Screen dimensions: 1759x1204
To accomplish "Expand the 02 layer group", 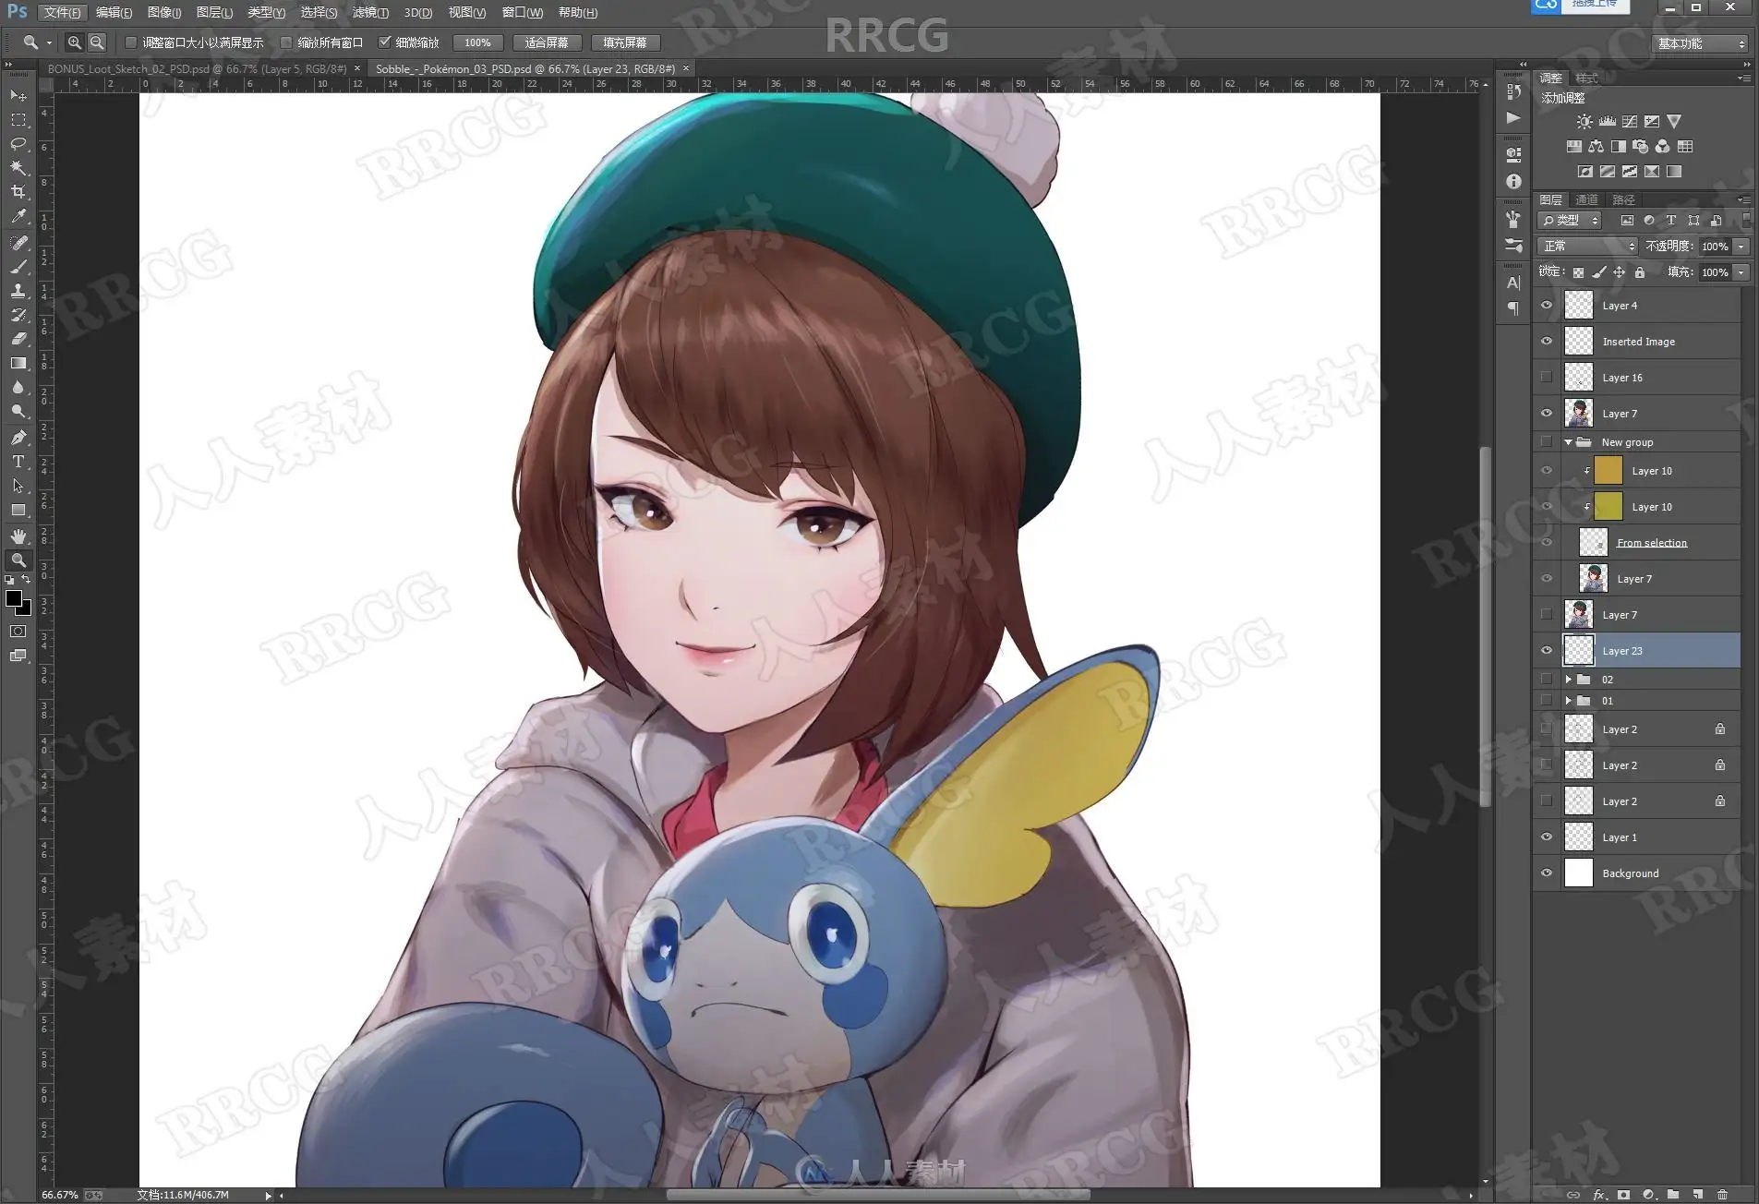I will (1568, 680).
